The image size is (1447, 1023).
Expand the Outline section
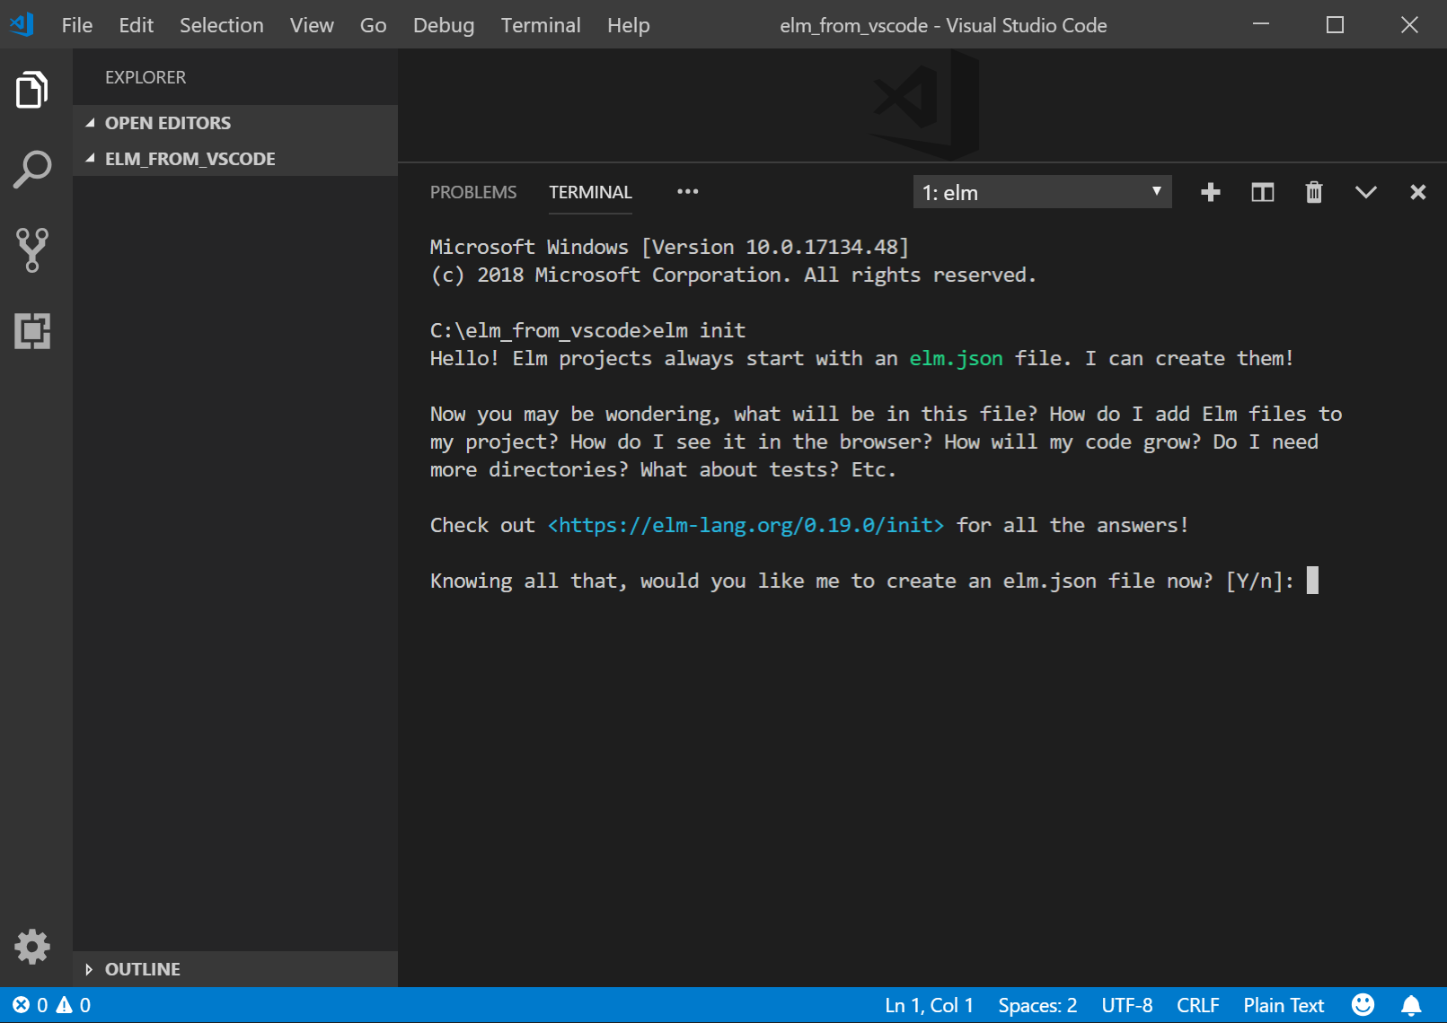click(142, 969)
